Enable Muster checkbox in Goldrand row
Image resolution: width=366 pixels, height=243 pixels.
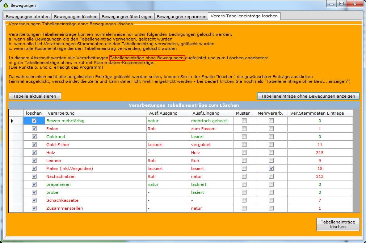[244, 137]
